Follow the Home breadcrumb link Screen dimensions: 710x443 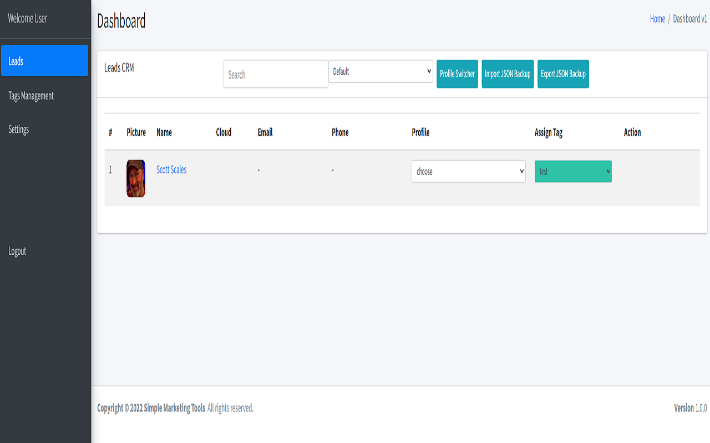tap(657, 19)
